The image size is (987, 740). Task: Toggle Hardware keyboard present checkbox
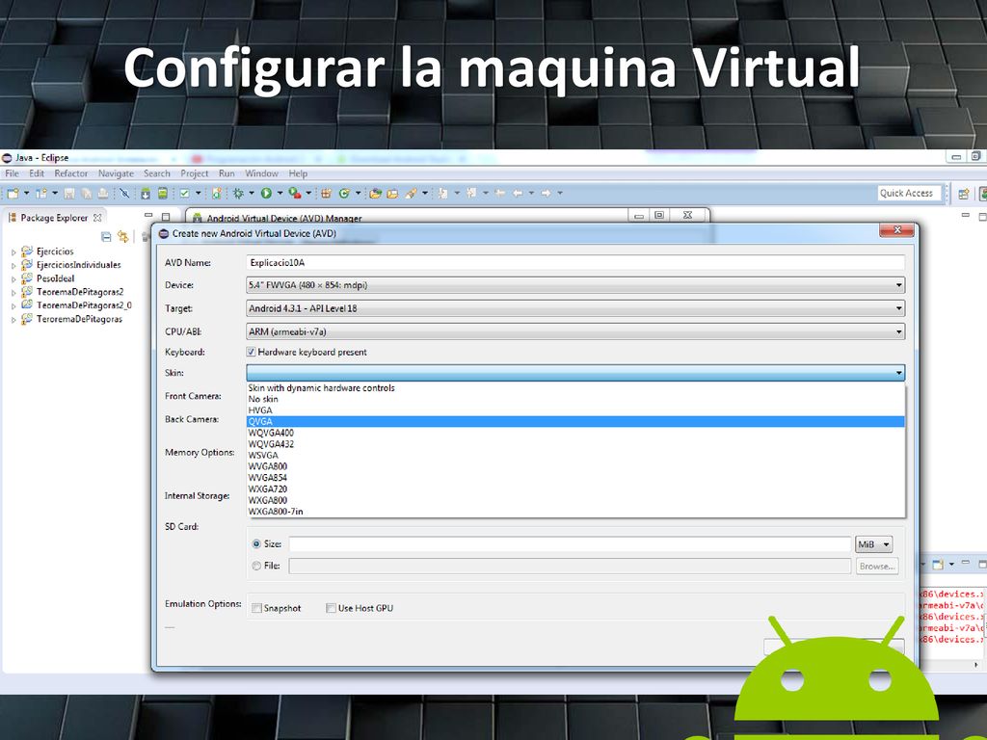(252, 352)
